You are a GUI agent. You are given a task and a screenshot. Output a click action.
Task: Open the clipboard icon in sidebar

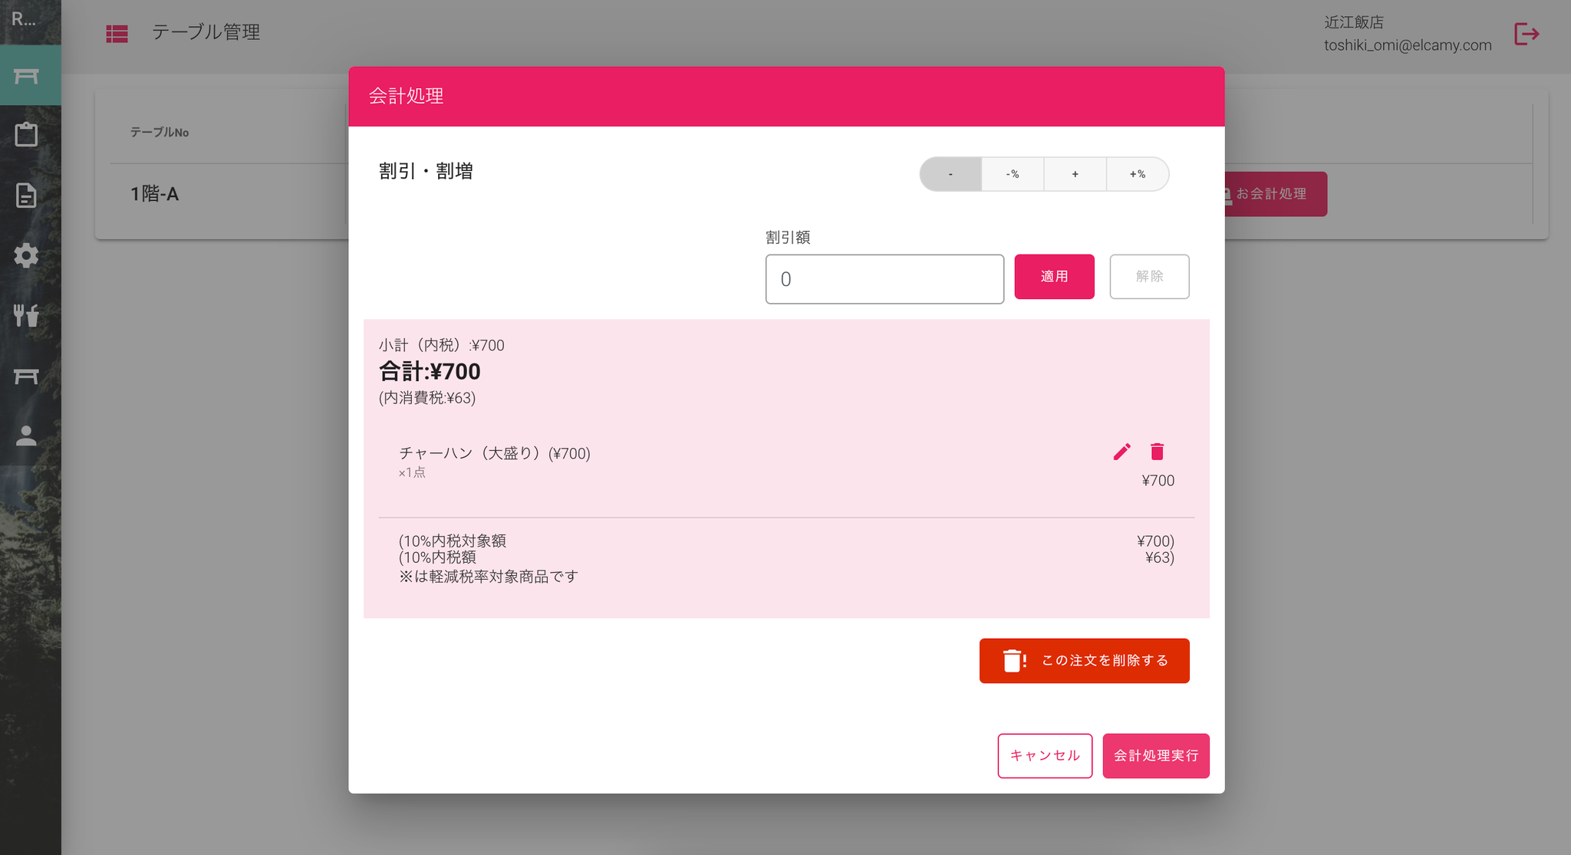[26, 134]
